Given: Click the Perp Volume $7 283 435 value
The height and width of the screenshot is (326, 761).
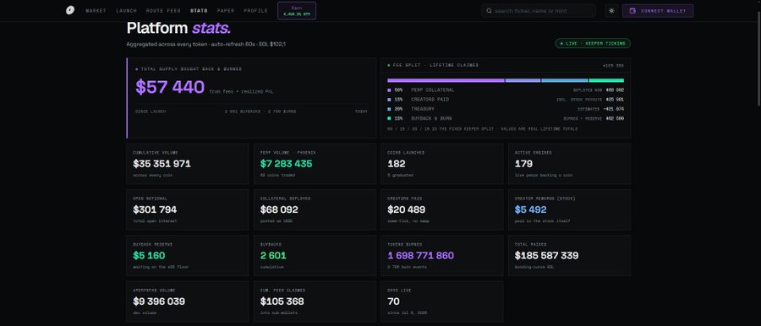Looking at the screenshot, I should (x=287, y=164).
